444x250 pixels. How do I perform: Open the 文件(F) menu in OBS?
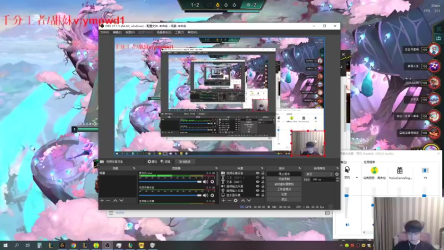pos(104,32)
